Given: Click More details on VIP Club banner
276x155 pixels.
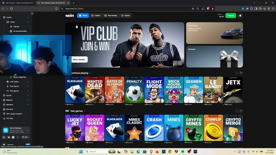Looking at the screenshot, I should point(79,59).
